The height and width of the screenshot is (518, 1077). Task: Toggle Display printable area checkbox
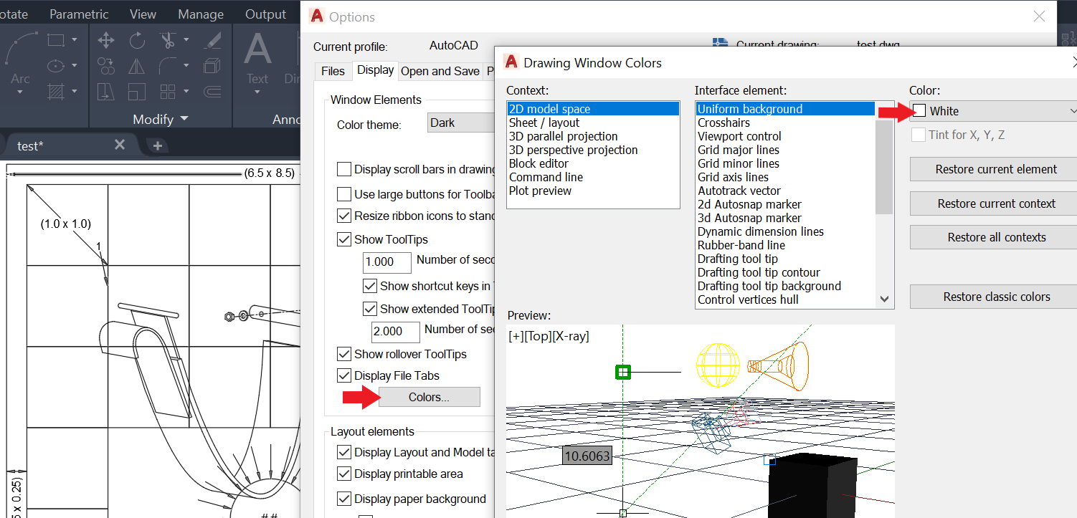point(344,474)
